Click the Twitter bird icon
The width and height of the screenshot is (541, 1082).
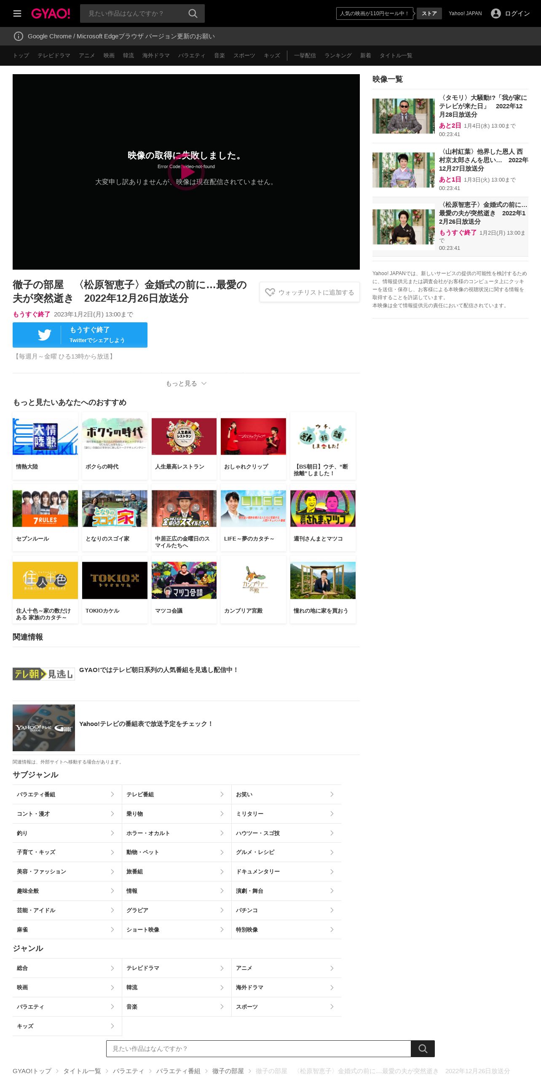44,335
